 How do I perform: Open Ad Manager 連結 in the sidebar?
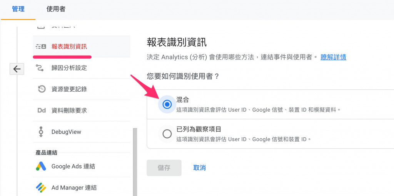(74, 188)
